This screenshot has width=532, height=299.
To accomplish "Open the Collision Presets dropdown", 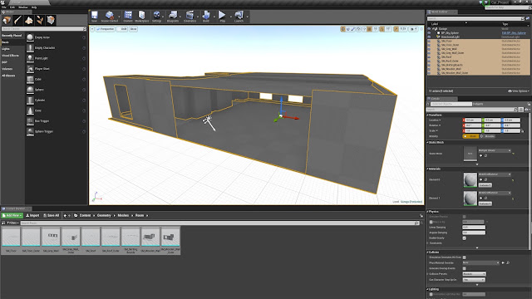I will click(x=475, y=274).
